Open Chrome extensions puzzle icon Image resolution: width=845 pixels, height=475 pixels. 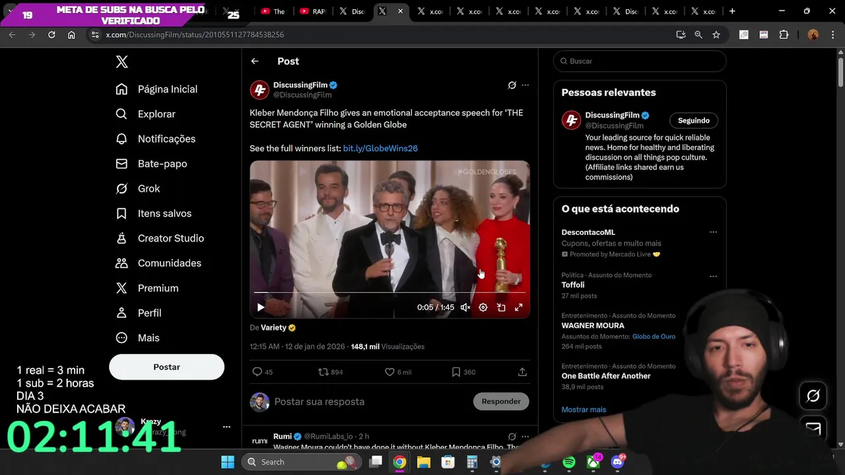(x=784, y=34)
